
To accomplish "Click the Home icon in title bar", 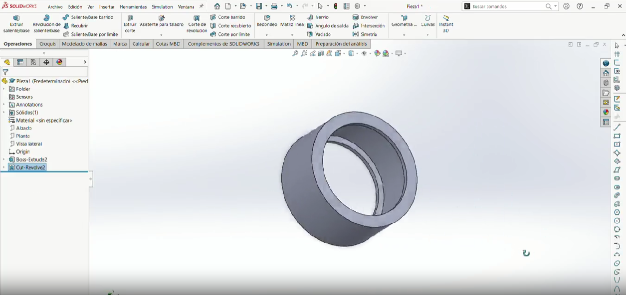I will pyautogui.click(x=217, y=6).
